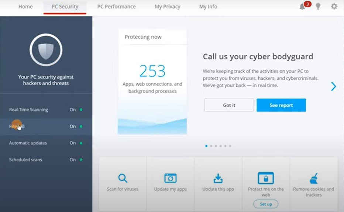Click the green status dot for Scheduled scans

81,160
